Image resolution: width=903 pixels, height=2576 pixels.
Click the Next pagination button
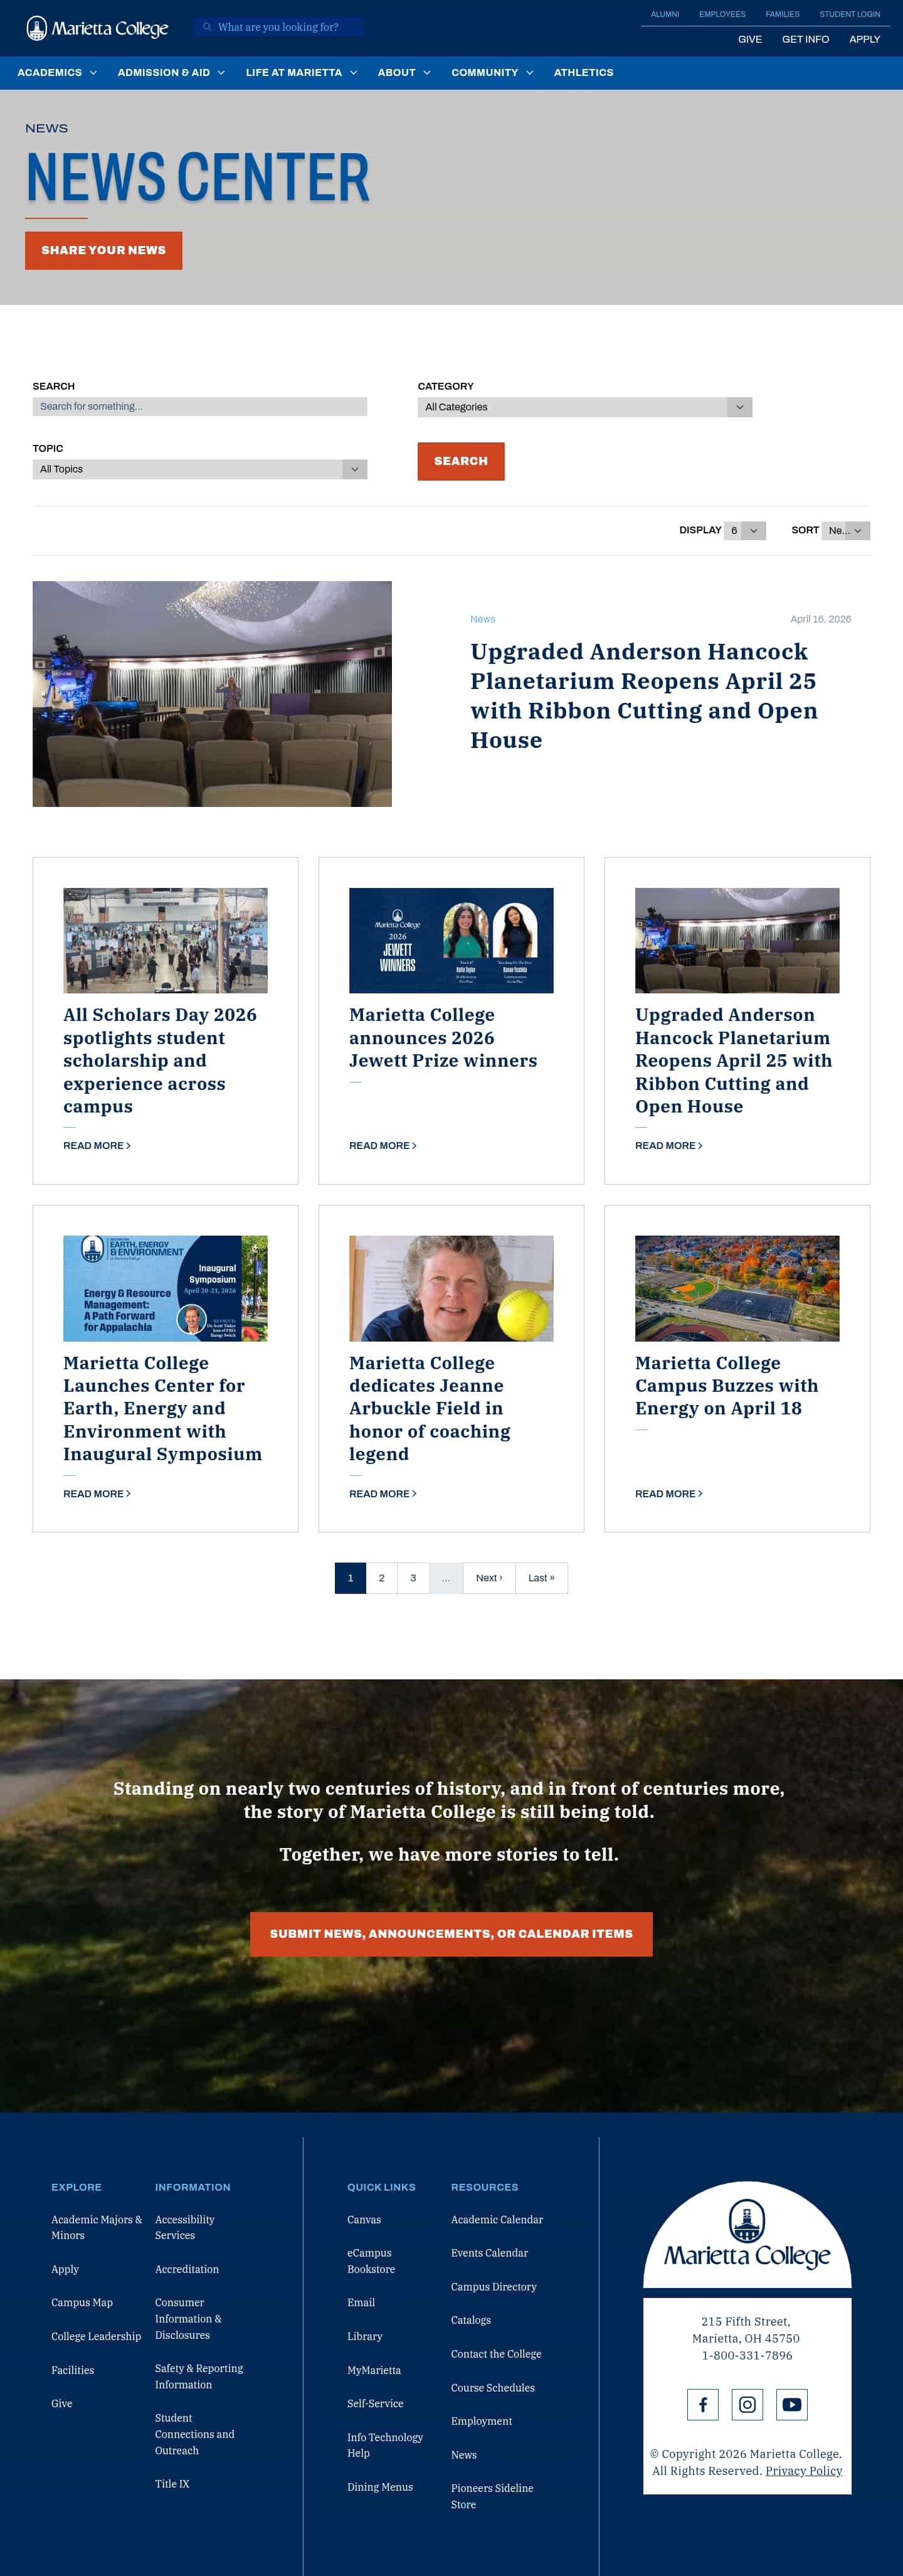coord(490,1578)
